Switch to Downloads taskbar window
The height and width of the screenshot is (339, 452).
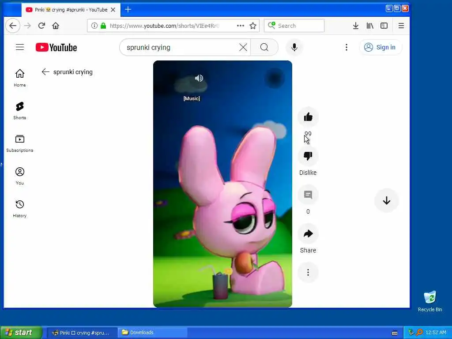153,332
